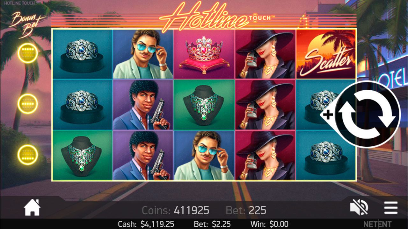The height and width of the screenshot is (229, 408).
Task: Select the pink crown symbol
Action: (x=204, y=54)
